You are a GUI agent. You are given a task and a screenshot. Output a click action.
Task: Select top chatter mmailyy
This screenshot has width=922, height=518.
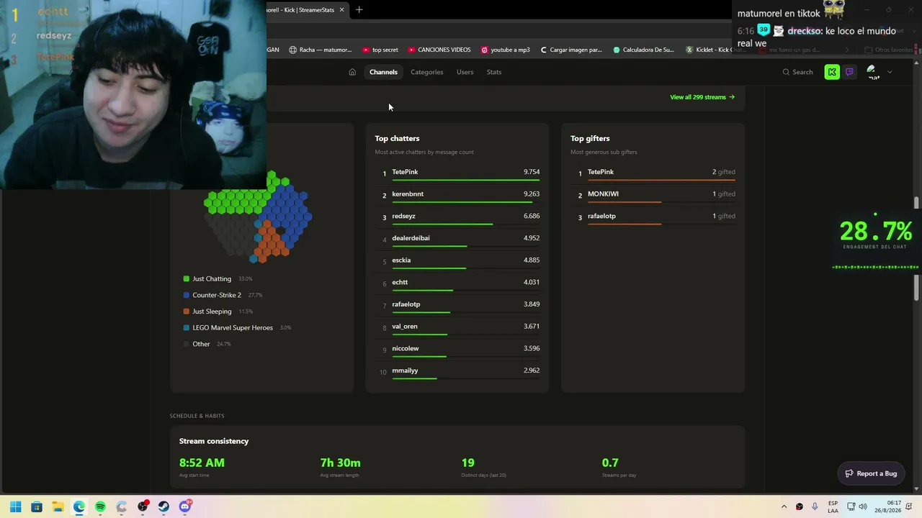[405, 371]
